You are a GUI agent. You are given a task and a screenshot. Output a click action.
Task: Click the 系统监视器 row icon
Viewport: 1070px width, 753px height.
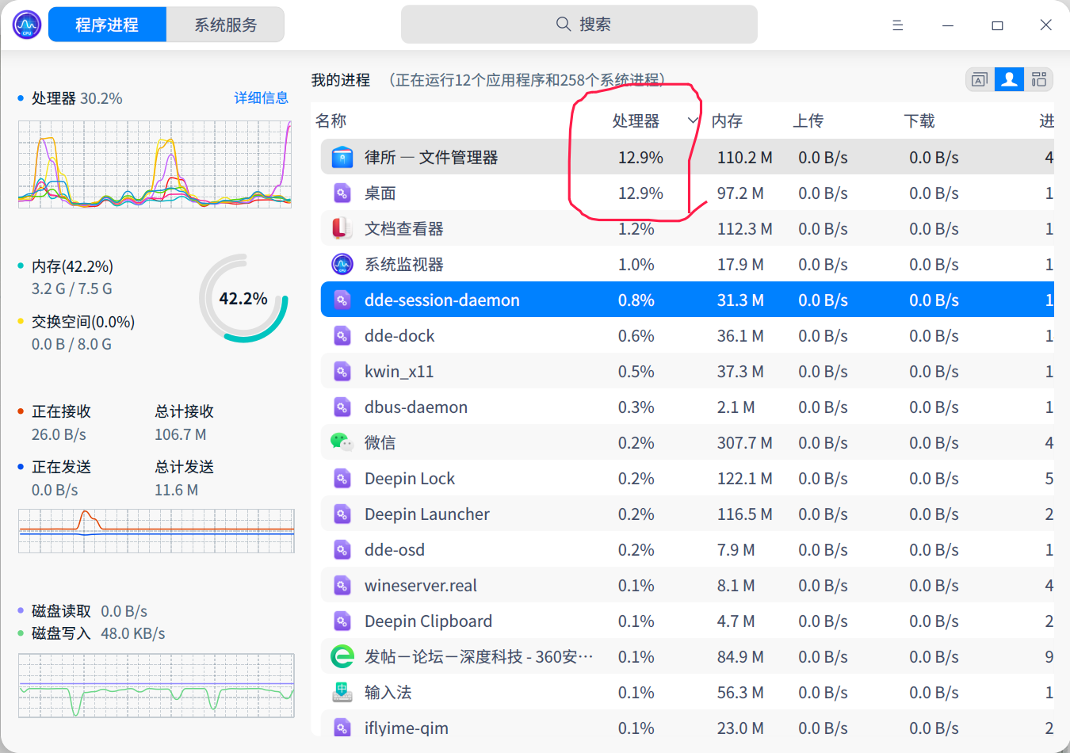pyautogui.click(x=342, y=264)
